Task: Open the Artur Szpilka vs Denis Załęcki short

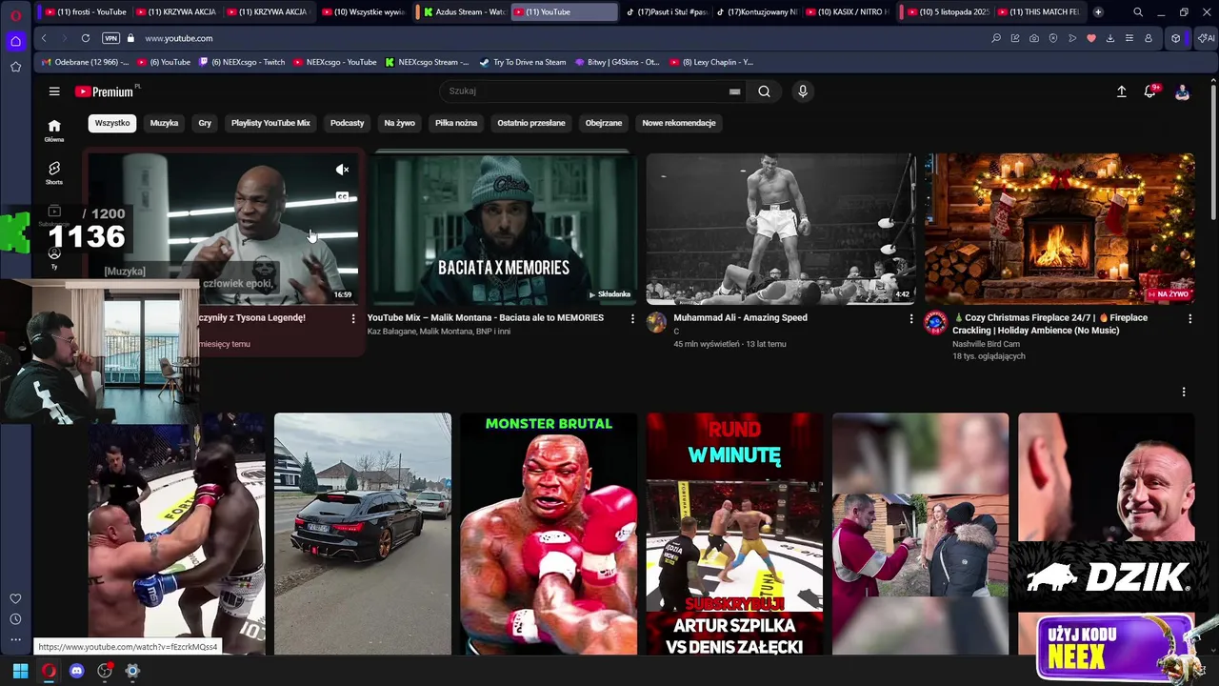Action: coord(734,534)
